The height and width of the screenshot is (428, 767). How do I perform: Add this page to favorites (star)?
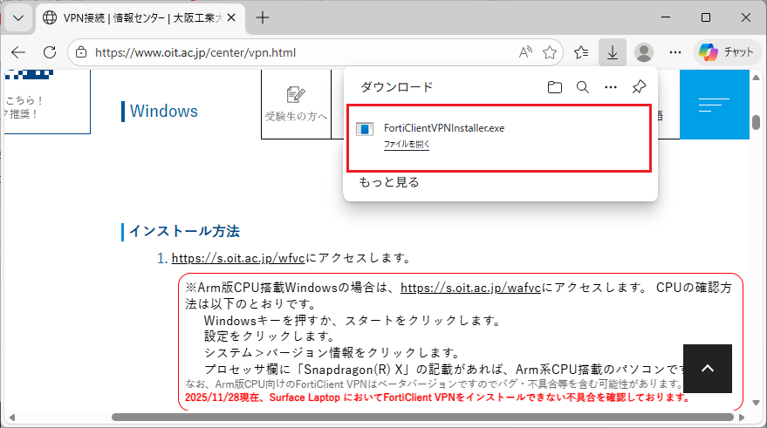click(550, 52)
